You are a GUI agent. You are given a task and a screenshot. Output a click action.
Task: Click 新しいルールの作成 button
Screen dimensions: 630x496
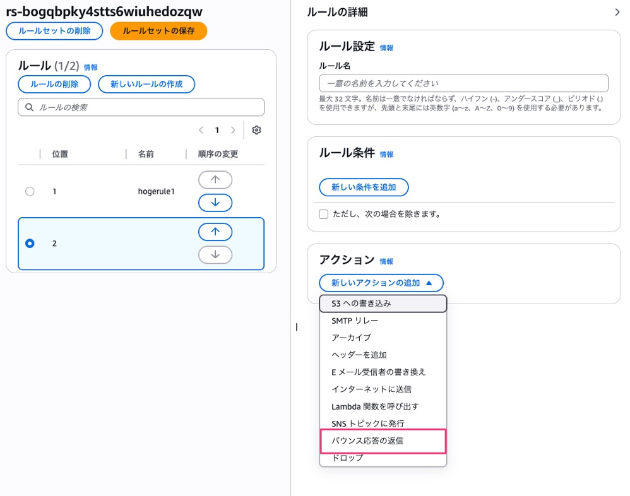[146, 85]
